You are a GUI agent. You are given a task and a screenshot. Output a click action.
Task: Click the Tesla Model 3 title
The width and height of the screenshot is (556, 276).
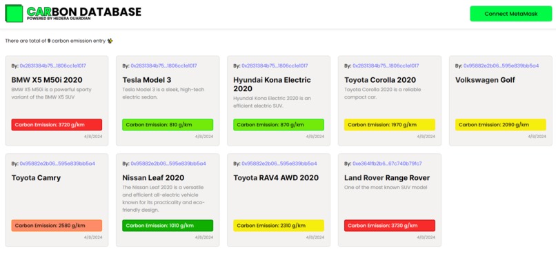tap(147, 80)
